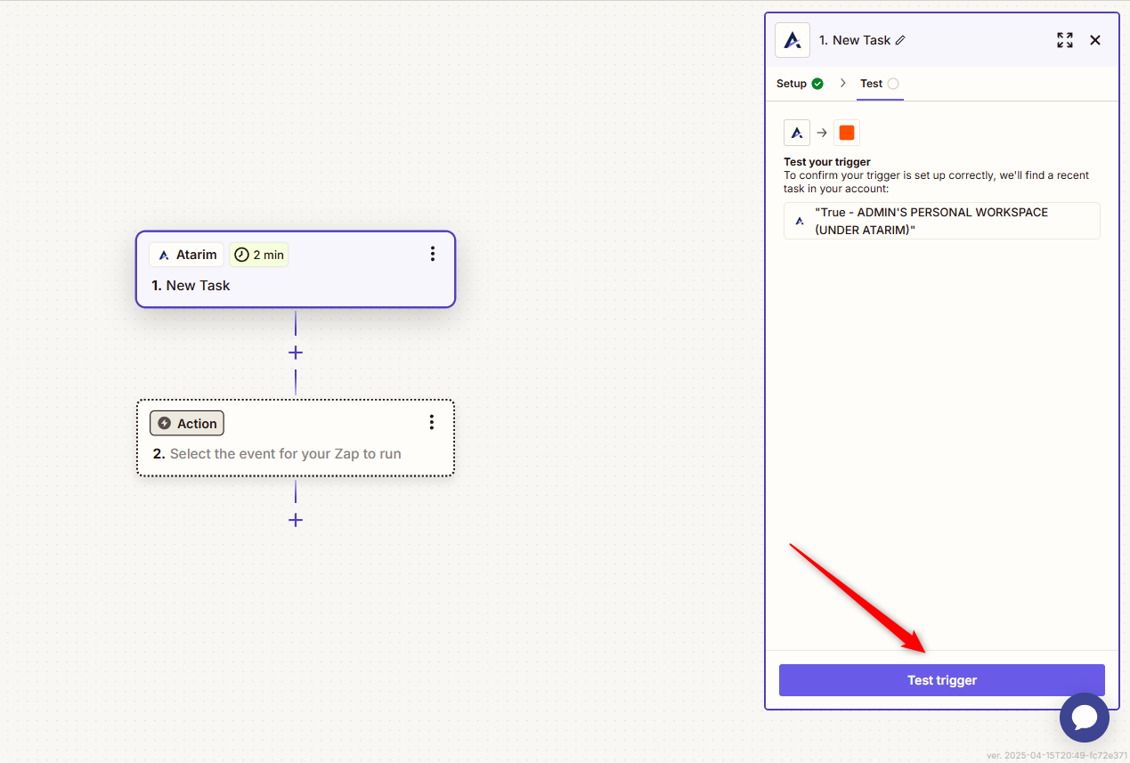The image size is (1130, 763).
Task: Click the Atarim app icon in panel header
Action: click(x=792, y=40)
